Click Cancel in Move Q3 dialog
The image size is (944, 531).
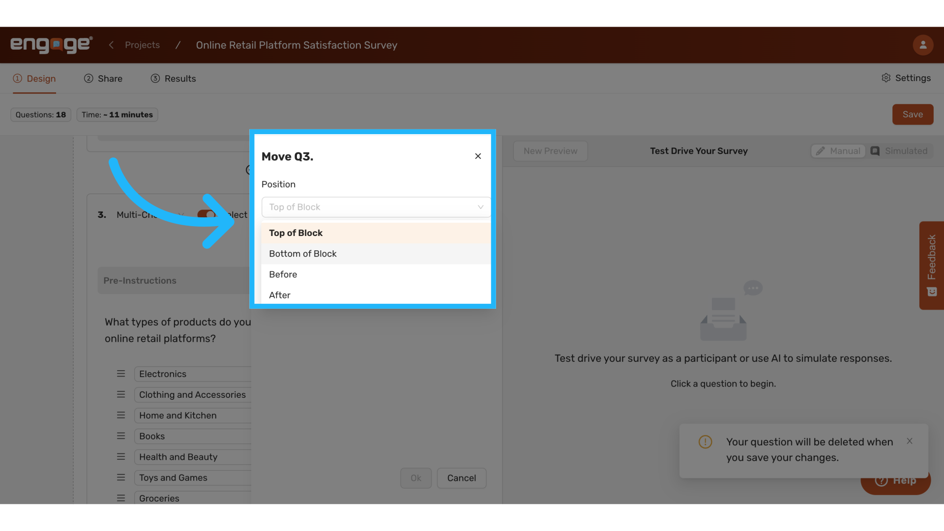[462, 478]
